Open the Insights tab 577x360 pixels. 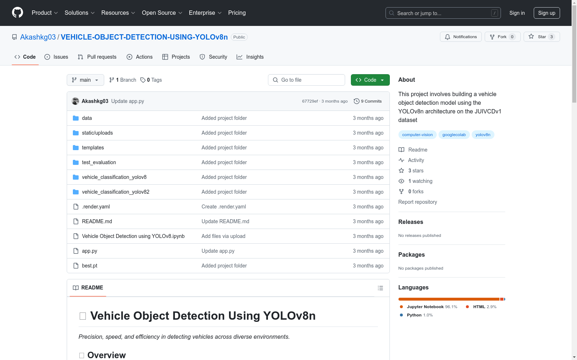pos(250,57)
